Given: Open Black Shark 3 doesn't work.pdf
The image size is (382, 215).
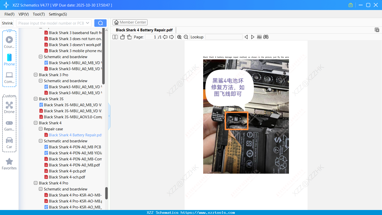Looking at the screenshot, I should click(72, 45).
